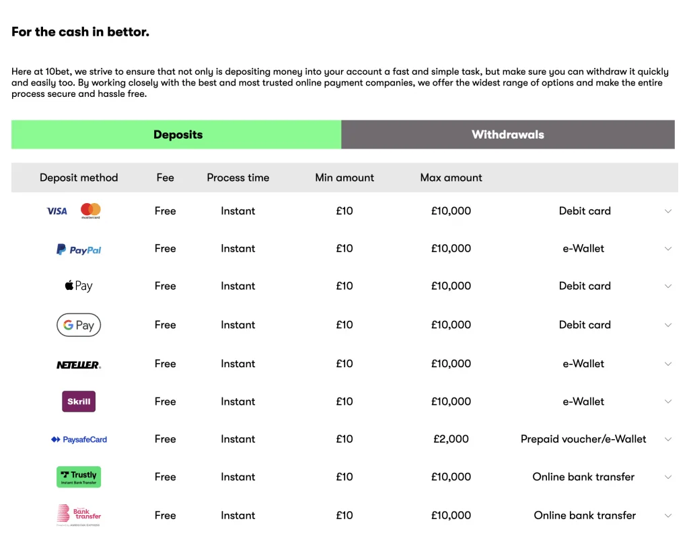Image resolution: width=689 pixels, height=536 pixels.
Task: Select the Deposits tab
Action: pyautogui.click(x=177, y=134)
